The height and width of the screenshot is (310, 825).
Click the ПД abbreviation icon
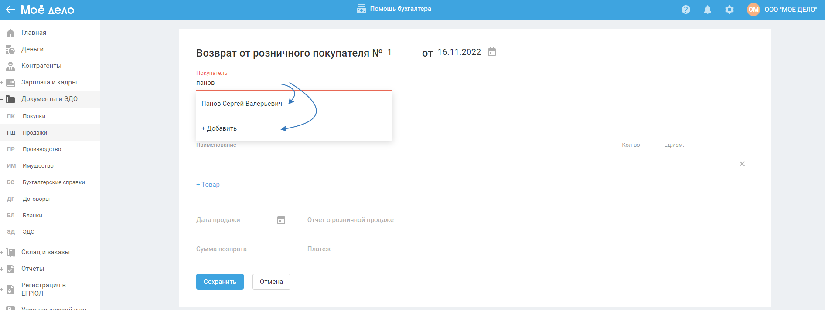[11, 133]
